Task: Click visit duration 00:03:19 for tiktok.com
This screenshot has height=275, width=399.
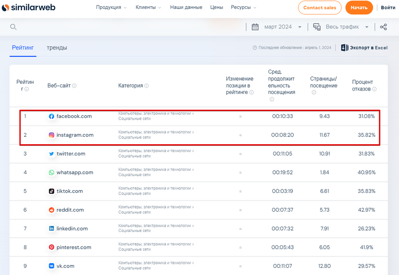Action: 282,191
